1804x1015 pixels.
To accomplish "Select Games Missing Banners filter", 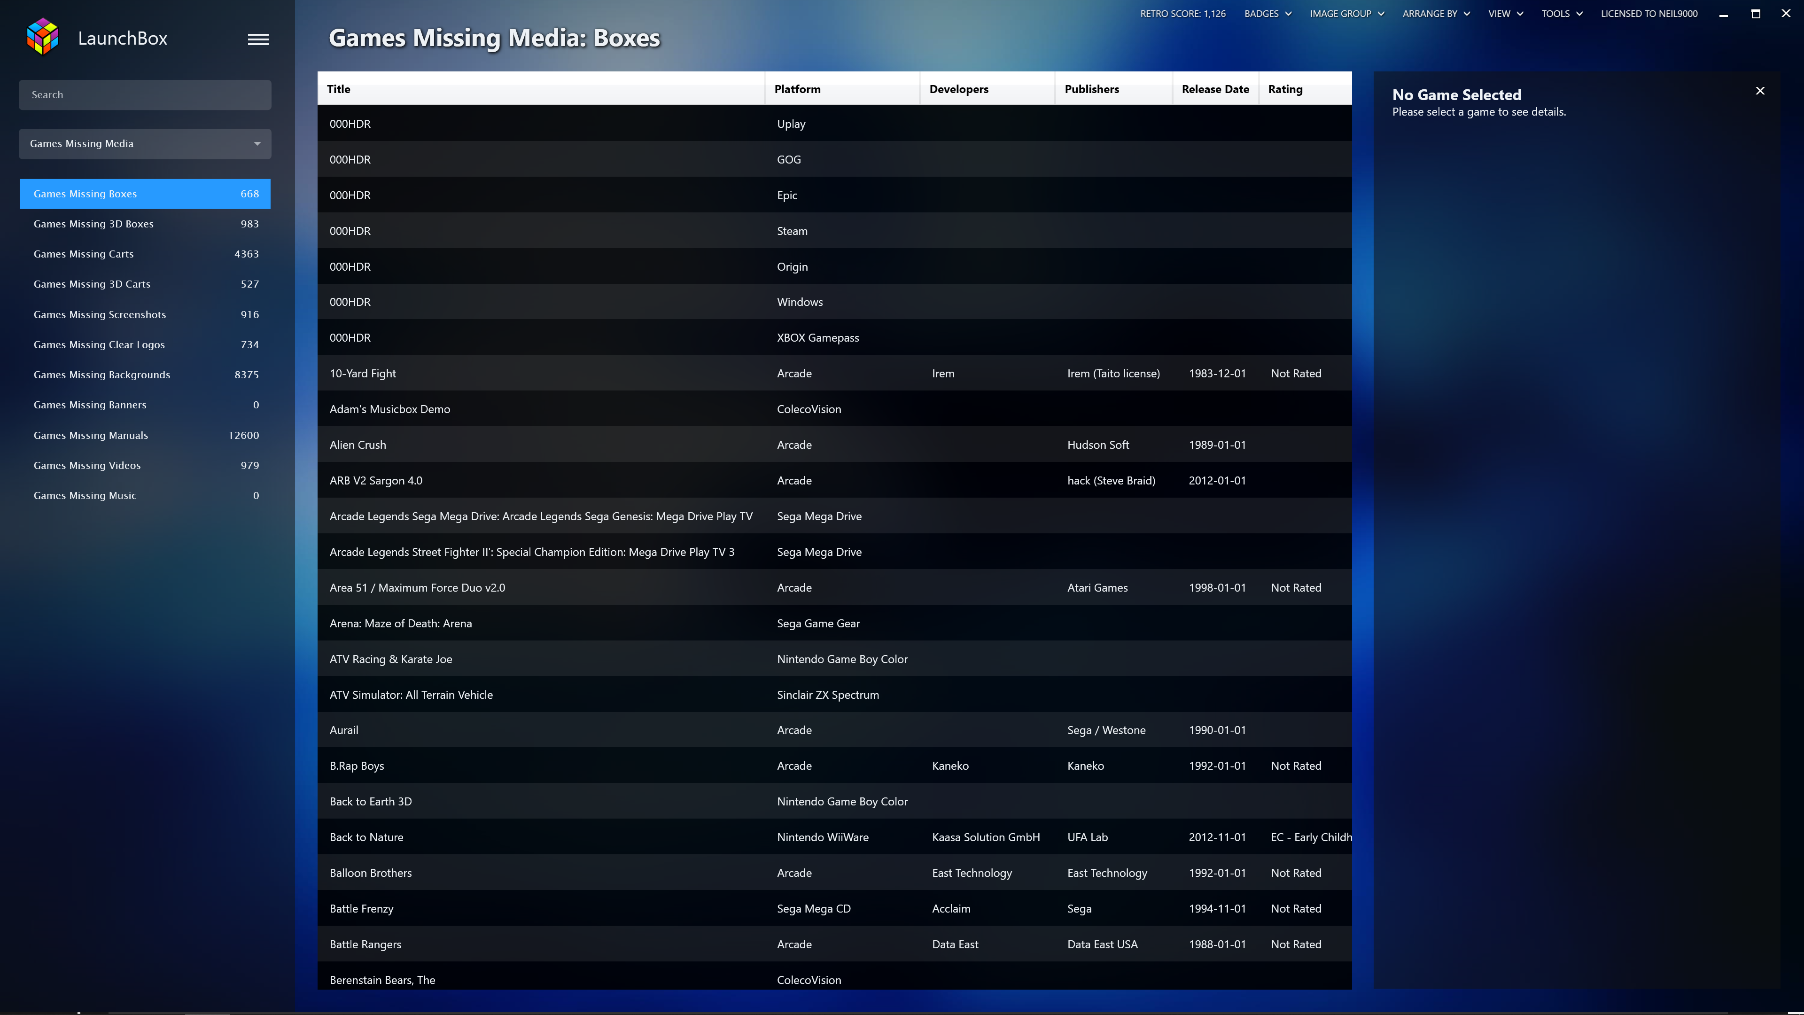I will coord(145,405).
